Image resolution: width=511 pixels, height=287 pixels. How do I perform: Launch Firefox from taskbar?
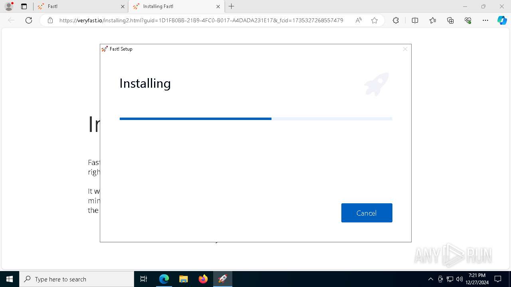pos(203,279)
